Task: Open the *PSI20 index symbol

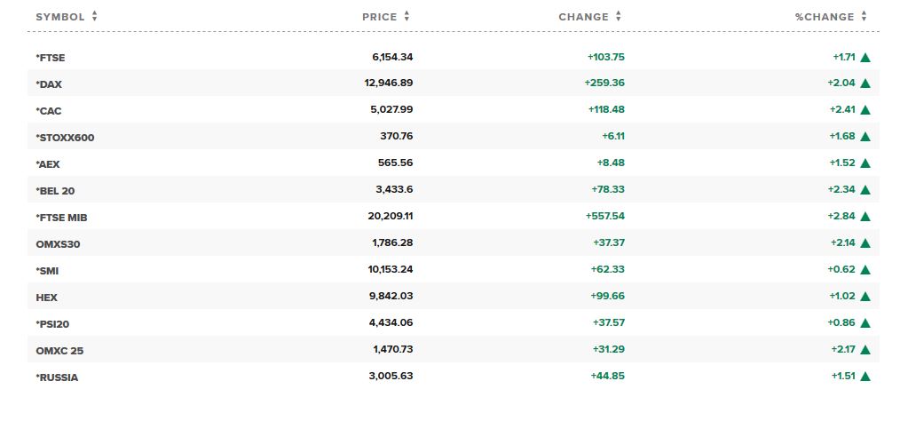Action: pos(52,324)
